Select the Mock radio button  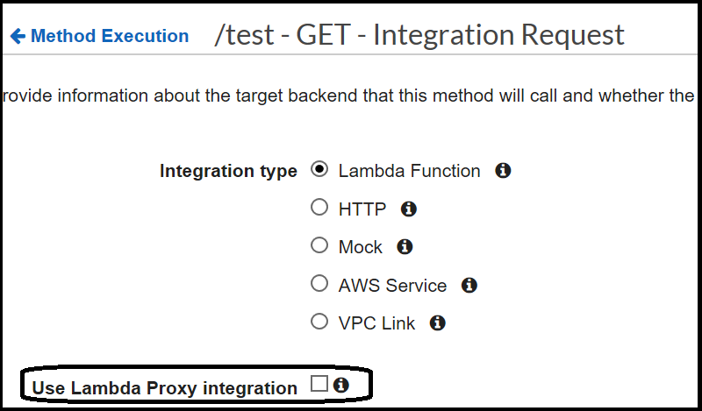click(x=319, y=246)
